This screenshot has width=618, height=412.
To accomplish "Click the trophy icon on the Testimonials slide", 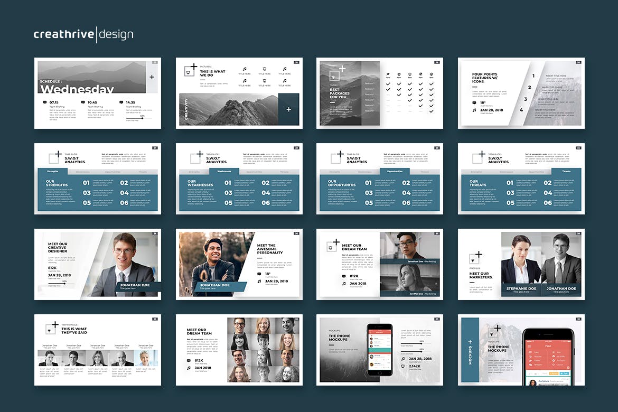I will click(x=50, y=331).
